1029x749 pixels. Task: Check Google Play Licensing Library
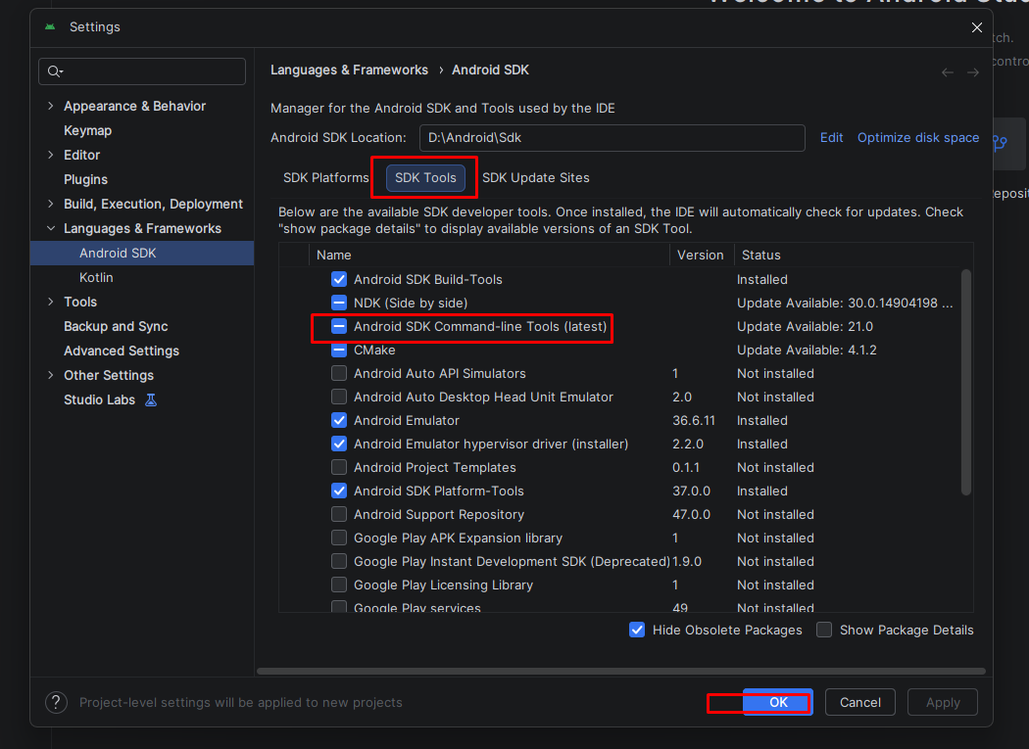pyautogui.click(x=339, y=585)
